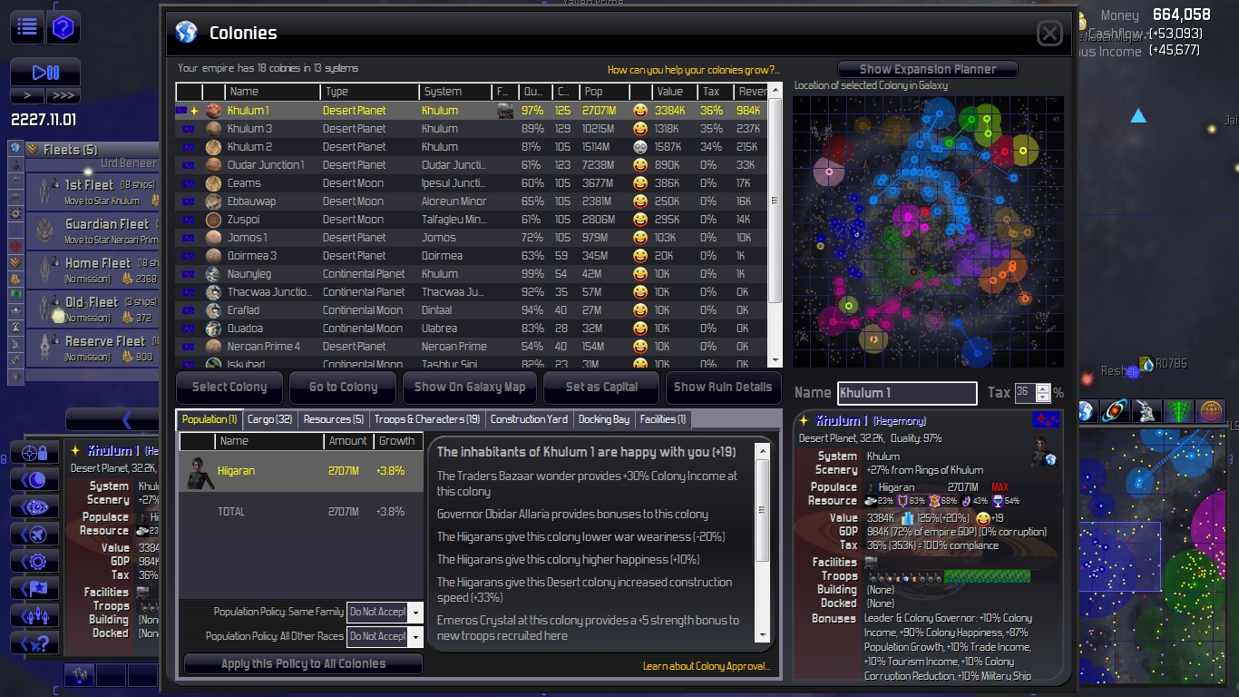Increase the Tax rate stepper
The width and height of the screenshot is (1239, 697).
1043,388
